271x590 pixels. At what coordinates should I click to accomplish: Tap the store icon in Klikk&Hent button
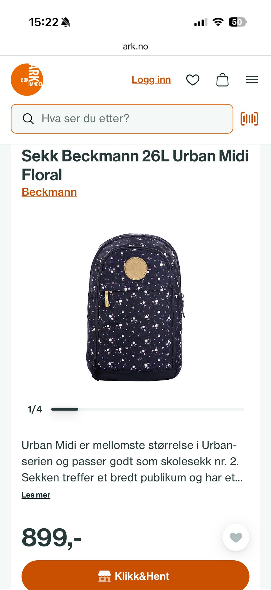[x=104, y=576]
